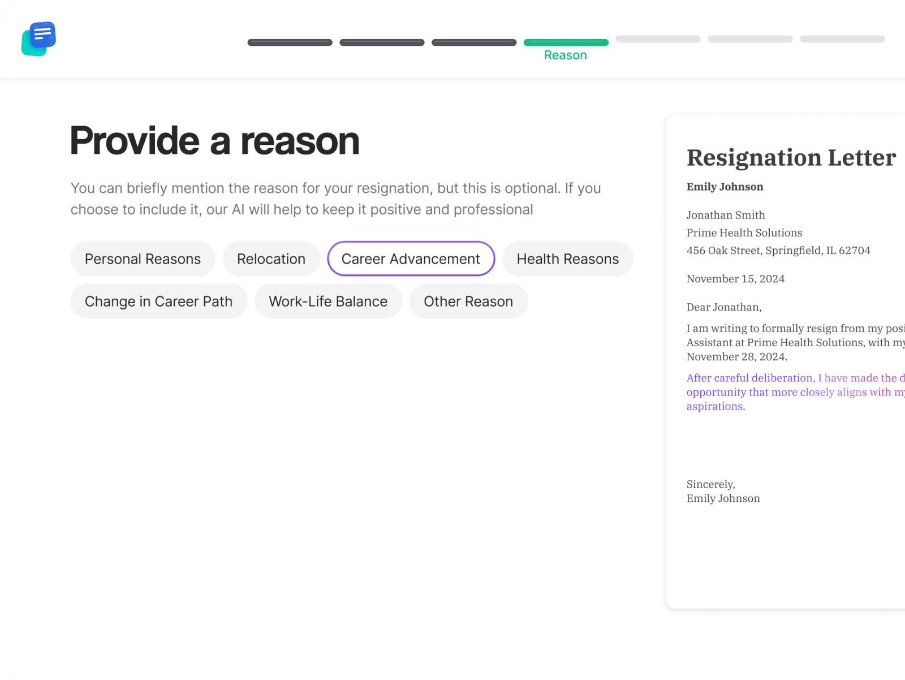This screenshot has width=905, height=680.
Task: Click the first gray step after Reason
Action: pyautogui.click(x=658, y=39)
